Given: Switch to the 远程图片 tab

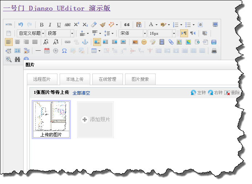Looking at the screenshot, I should coord(42,79).
